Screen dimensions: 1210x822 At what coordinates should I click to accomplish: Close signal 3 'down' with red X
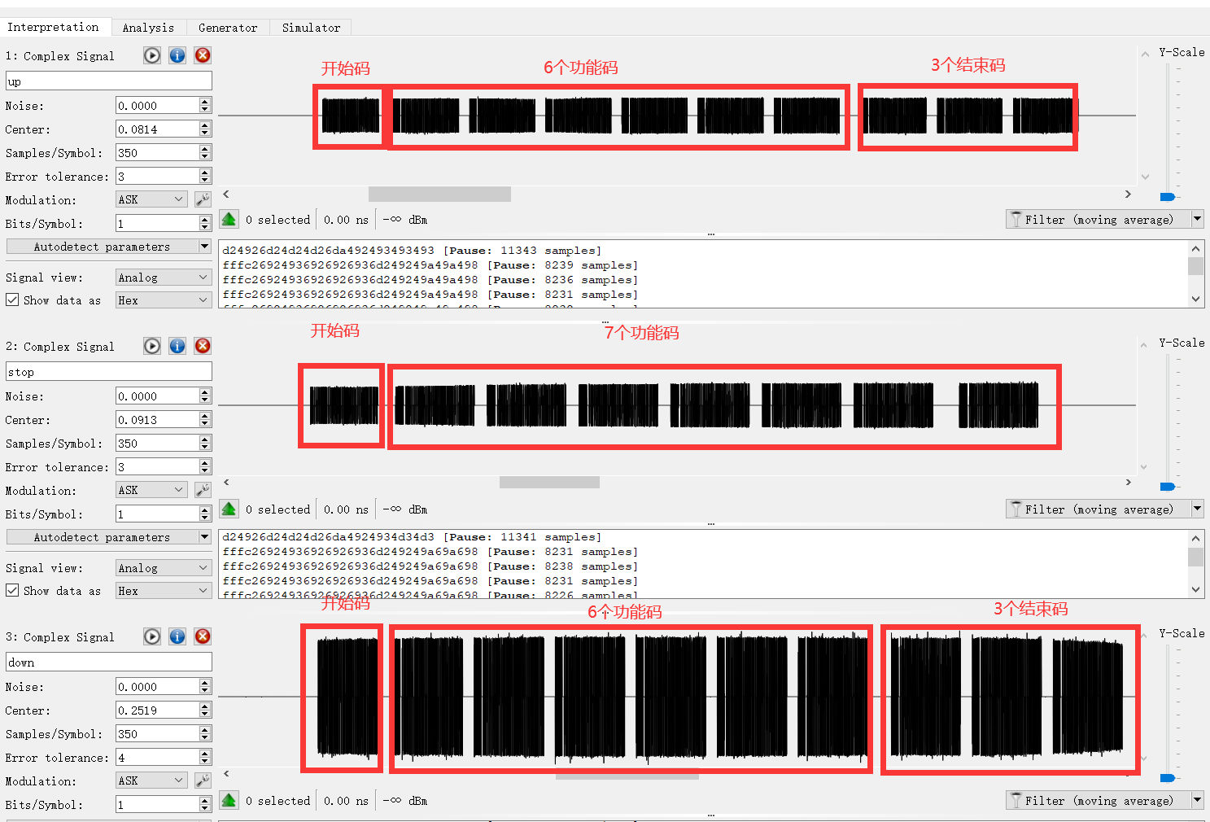203,636
